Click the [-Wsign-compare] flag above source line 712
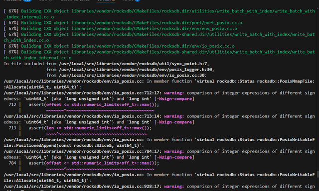This screenshot has width=319, height=191. coord(174,99)
